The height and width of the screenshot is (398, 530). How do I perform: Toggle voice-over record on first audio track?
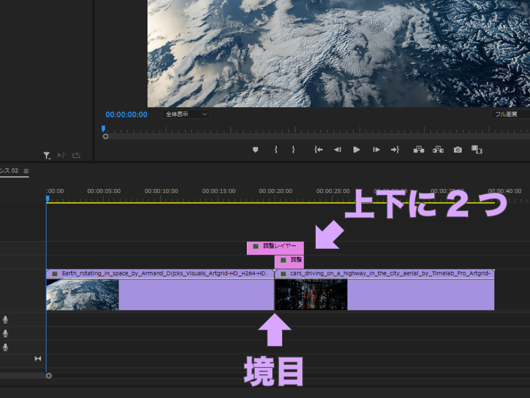pyautogui.click(x=6, y=320)
